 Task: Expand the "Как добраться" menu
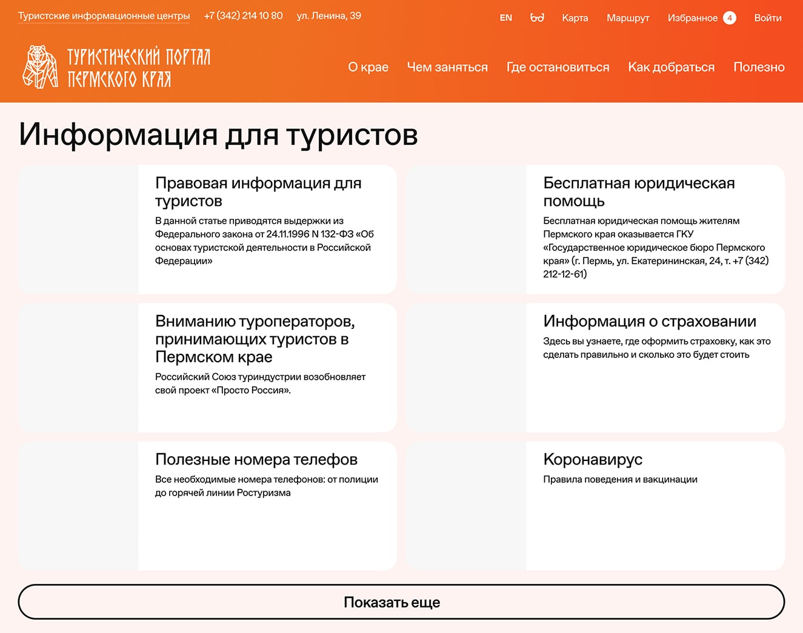(x=671, y=67)
